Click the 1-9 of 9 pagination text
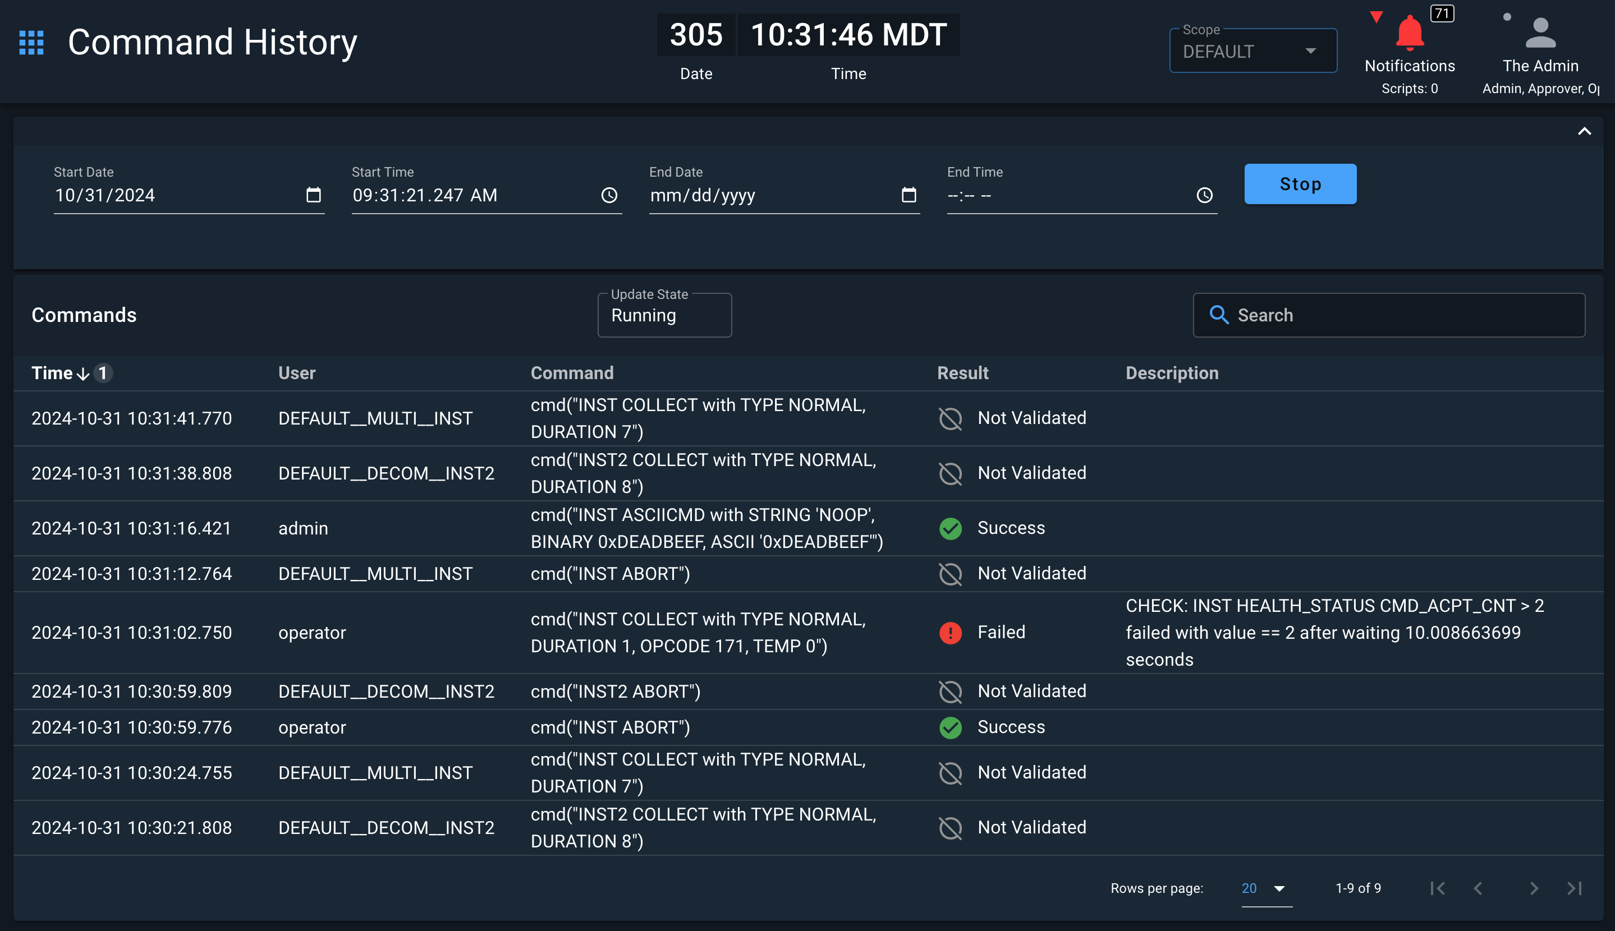This screenshot has width=1615, height=931. 1358,888
